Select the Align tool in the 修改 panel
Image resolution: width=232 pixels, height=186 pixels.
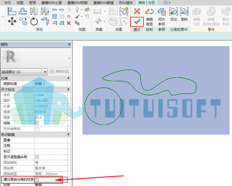pyautogui.click(x=12, y=11)
